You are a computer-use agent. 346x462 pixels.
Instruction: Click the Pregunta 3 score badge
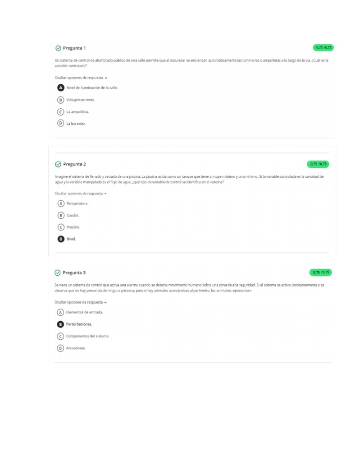coord(321,273)
